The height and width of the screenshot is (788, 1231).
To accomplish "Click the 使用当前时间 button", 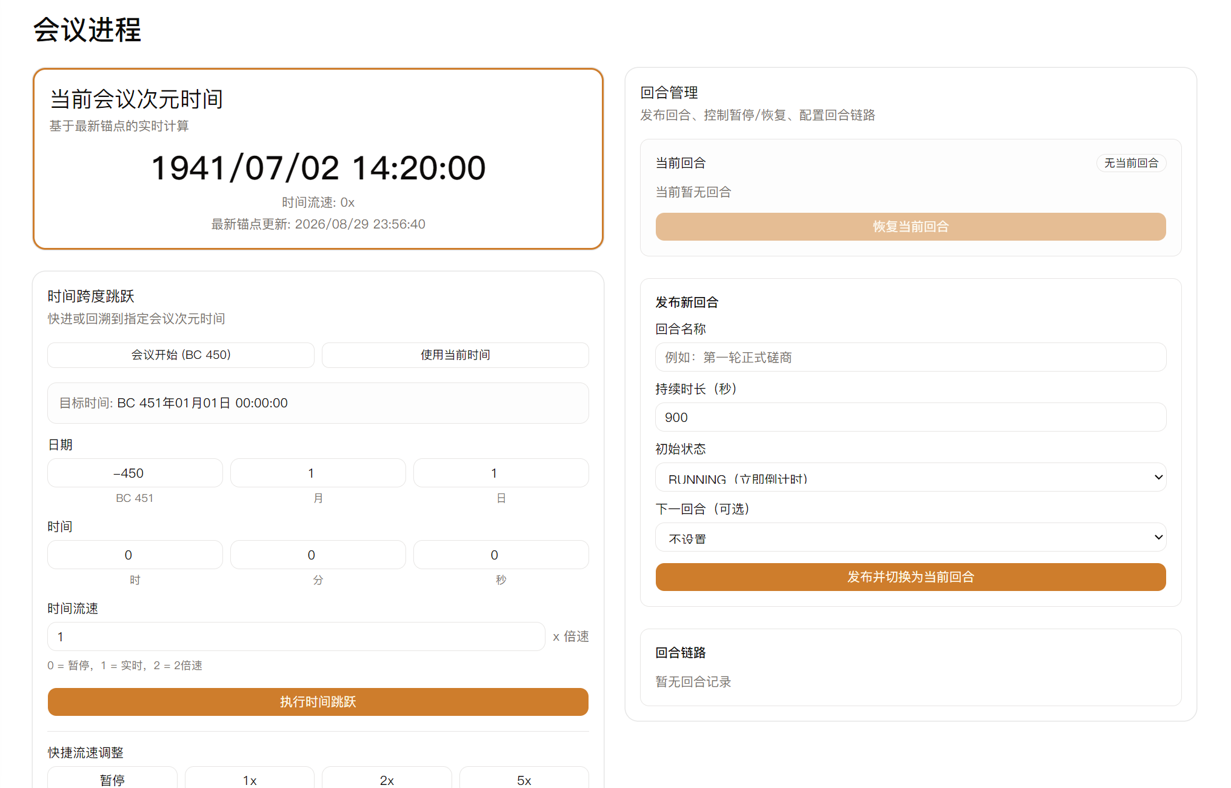I will 455,355.
